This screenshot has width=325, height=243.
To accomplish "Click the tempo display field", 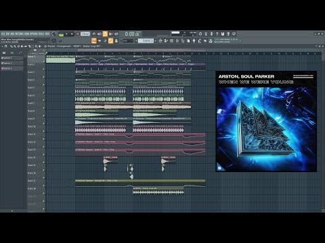I will click(85, 34).
